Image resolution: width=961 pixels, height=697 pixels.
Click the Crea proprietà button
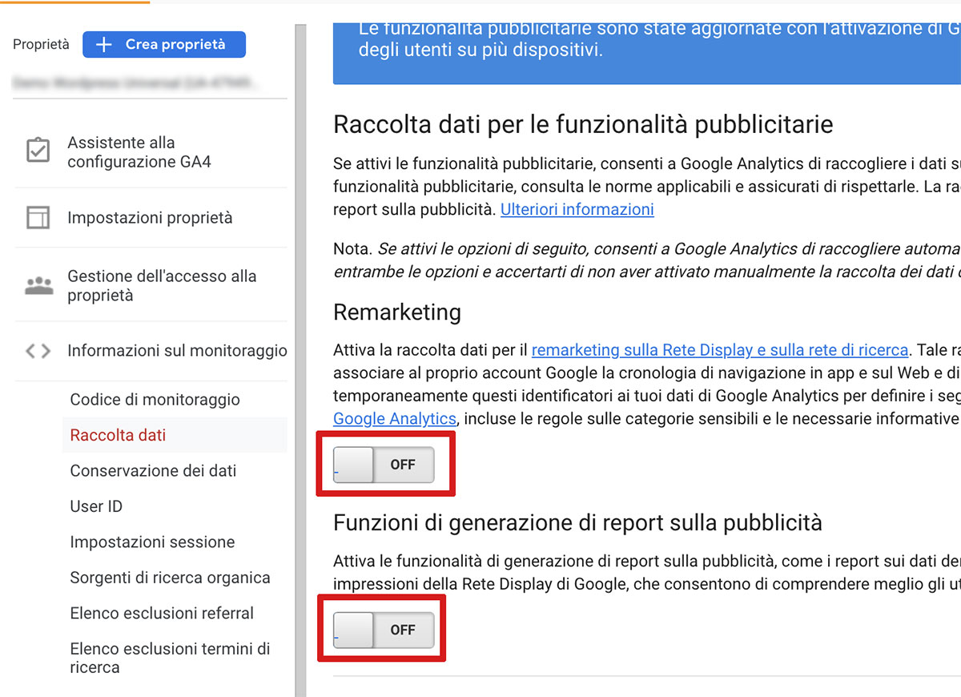click(163, 44)
